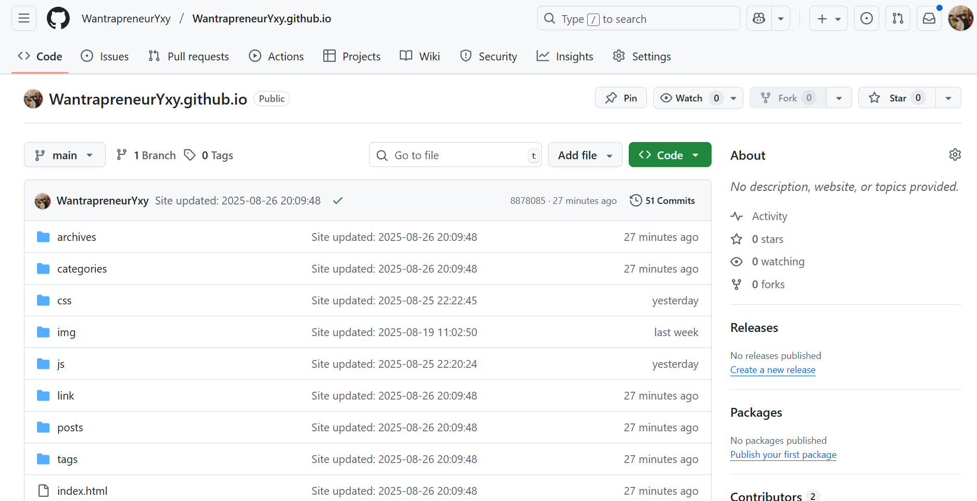Open the Insights tab
Image resolution: width=977 pixels, height=501 pixels.
click(565, 56)
